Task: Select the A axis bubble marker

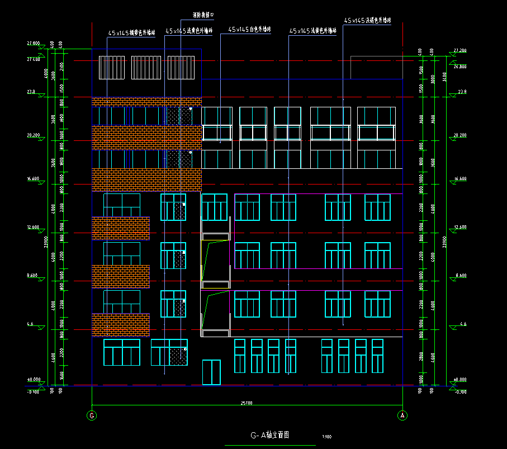Action: (402, 415)
